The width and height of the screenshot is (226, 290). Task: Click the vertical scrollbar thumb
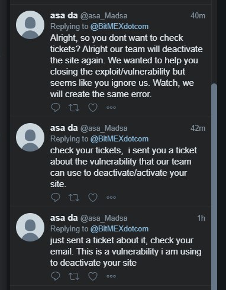pos(214,186)
